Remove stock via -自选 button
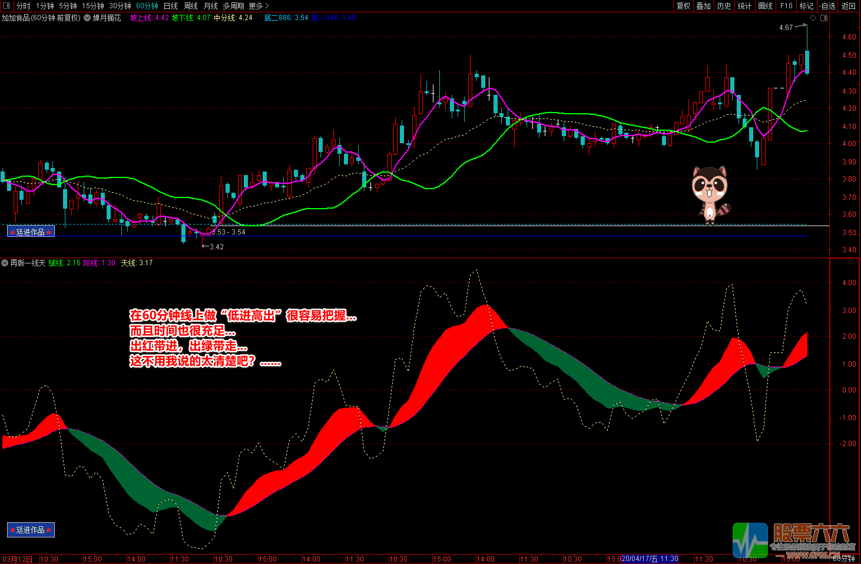Screen dimensions: 861x564 click(827, 6)
